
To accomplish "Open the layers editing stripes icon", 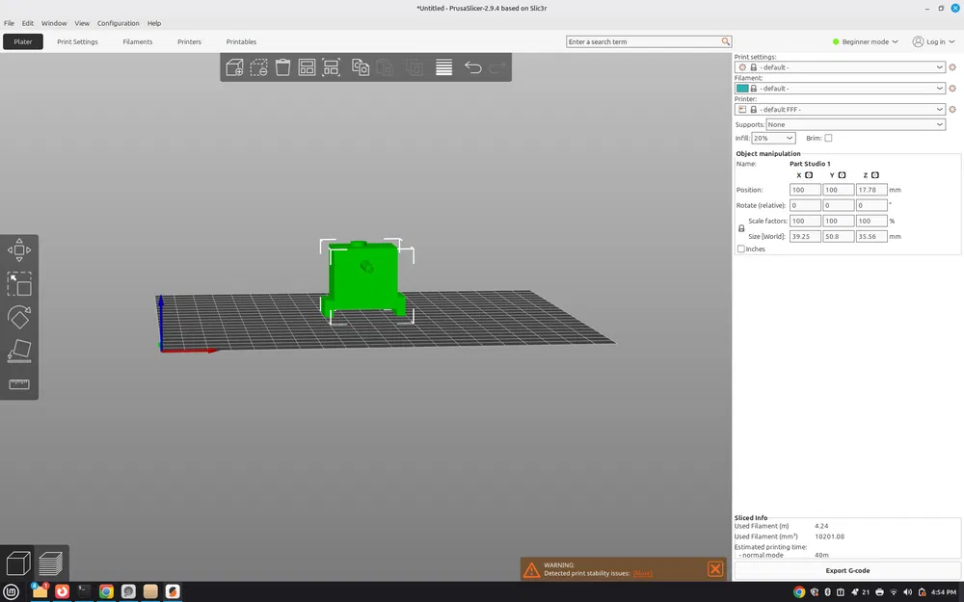I will coord(443,67).
